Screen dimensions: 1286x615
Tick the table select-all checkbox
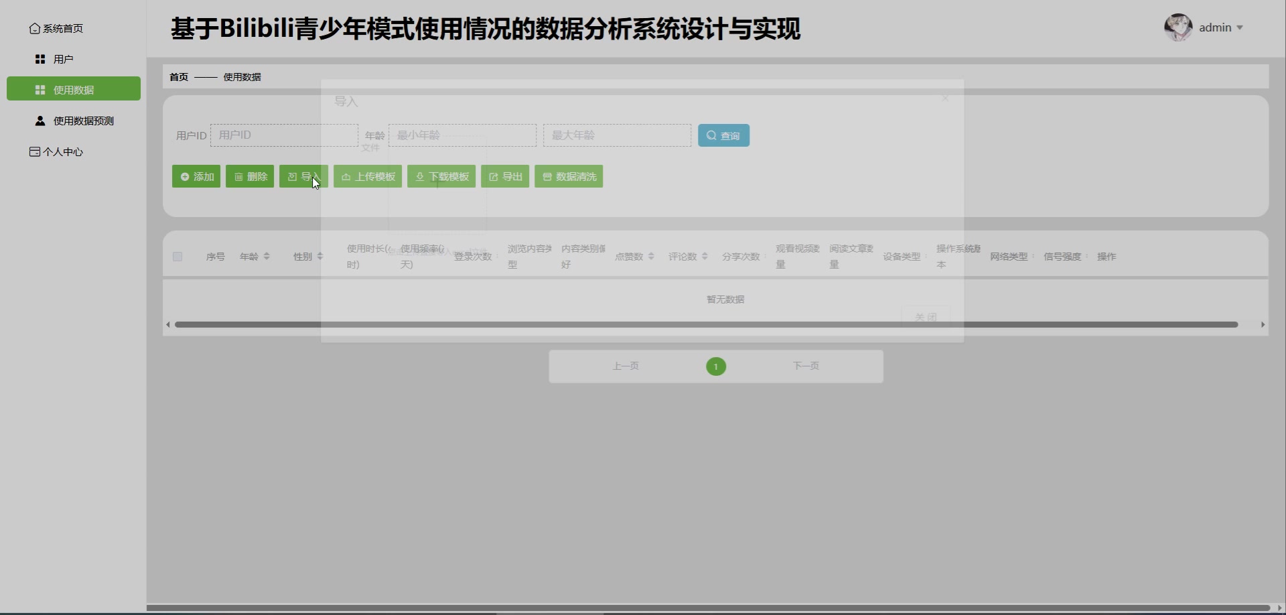point(177,257)
